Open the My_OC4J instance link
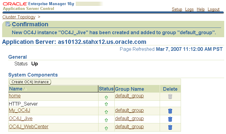Image resolution: width=226 pixels, height=134 pixels. coord(19,110)
